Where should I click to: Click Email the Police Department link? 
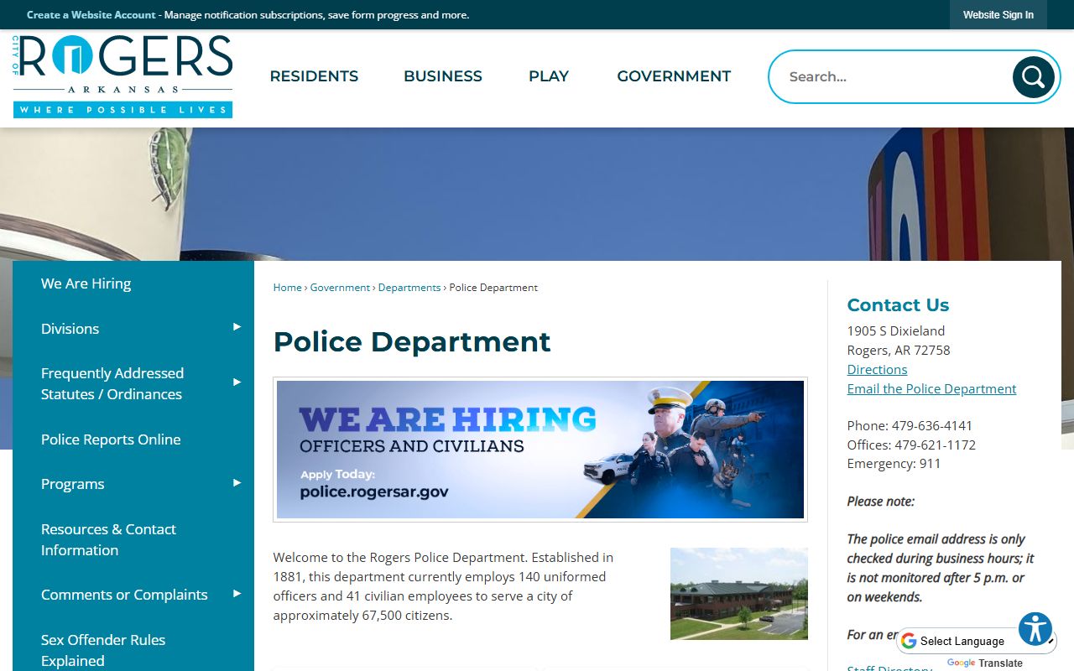[931, 388]
